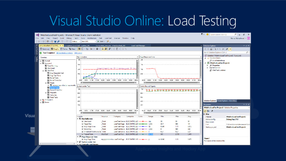286x161 pixels.
Task: Click the Categorized icon in Properties panel
Action: point(205,111)
